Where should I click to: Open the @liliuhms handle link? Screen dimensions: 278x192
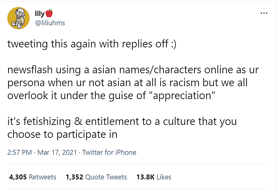coord(50,23)
